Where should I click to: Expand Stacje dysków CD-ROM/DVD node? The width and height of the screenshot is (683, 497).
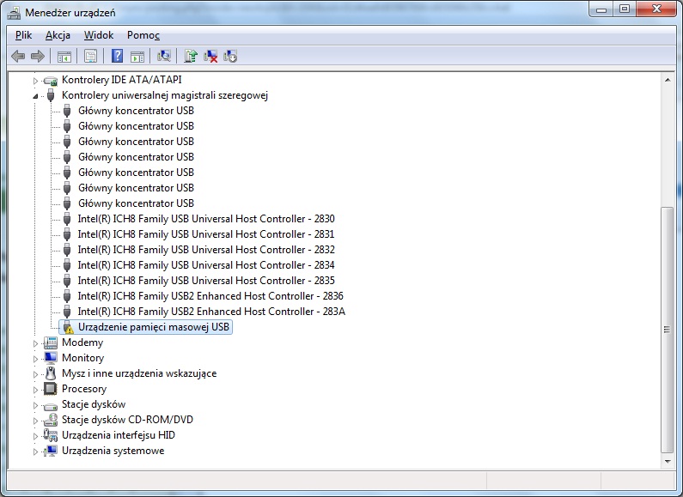pos(35,421)
